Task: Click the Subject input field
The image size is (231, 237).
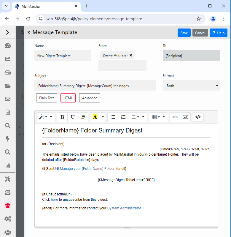Action: [95, 86]
